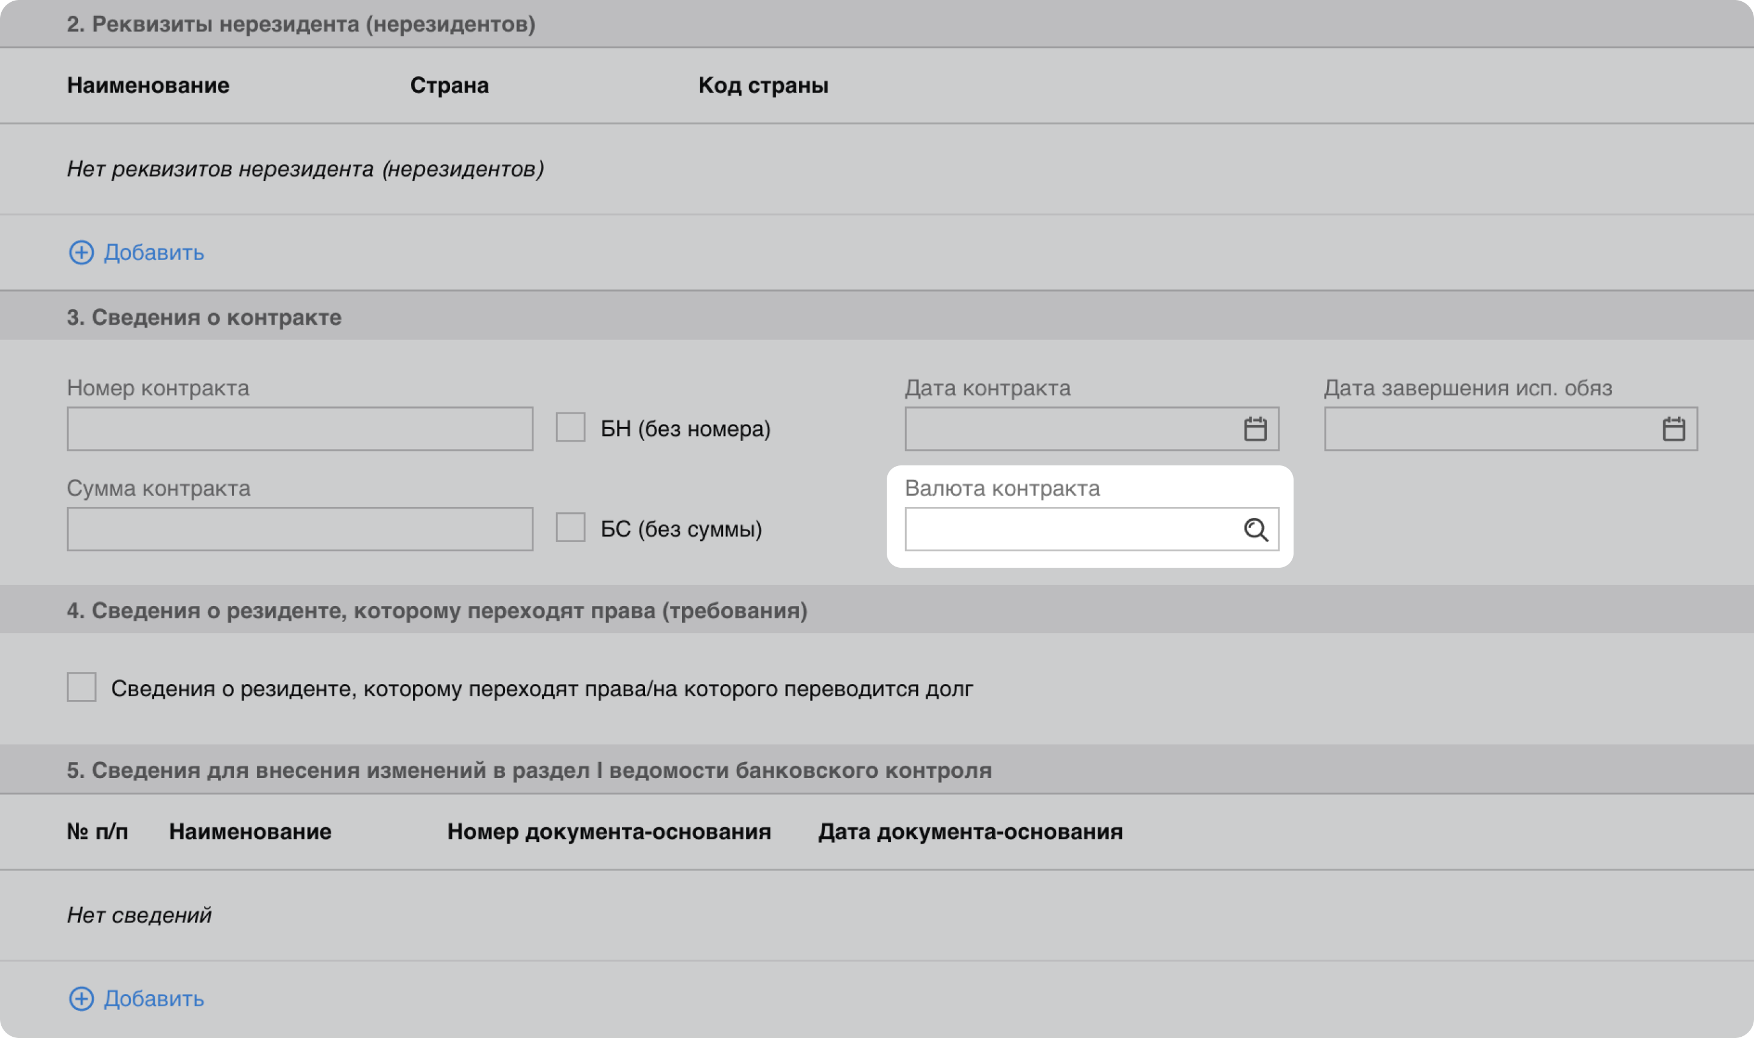This screenshot has width=1754, height=1038.
Task: Click the Валюта контракта text field
Action: point(1069,529)
